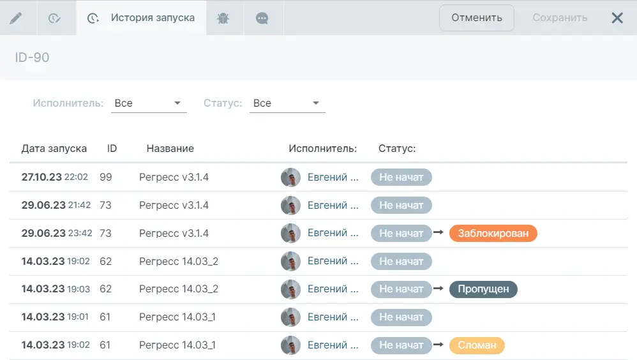Click executor name Евгений in the 19:01 row

tap(332, 317)
